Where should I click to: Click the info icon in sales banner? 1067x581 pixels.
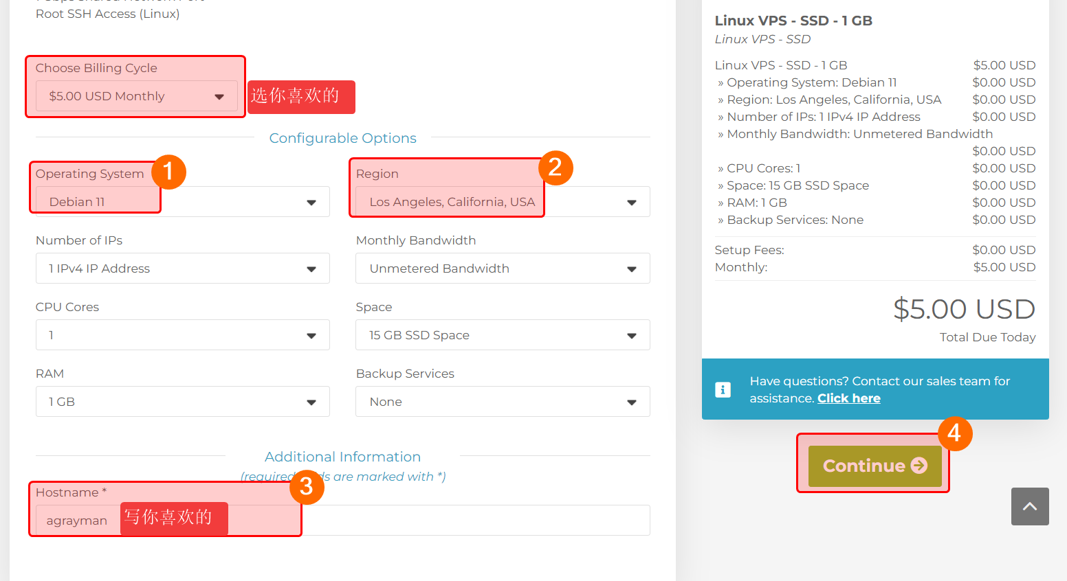click(723, 389)
